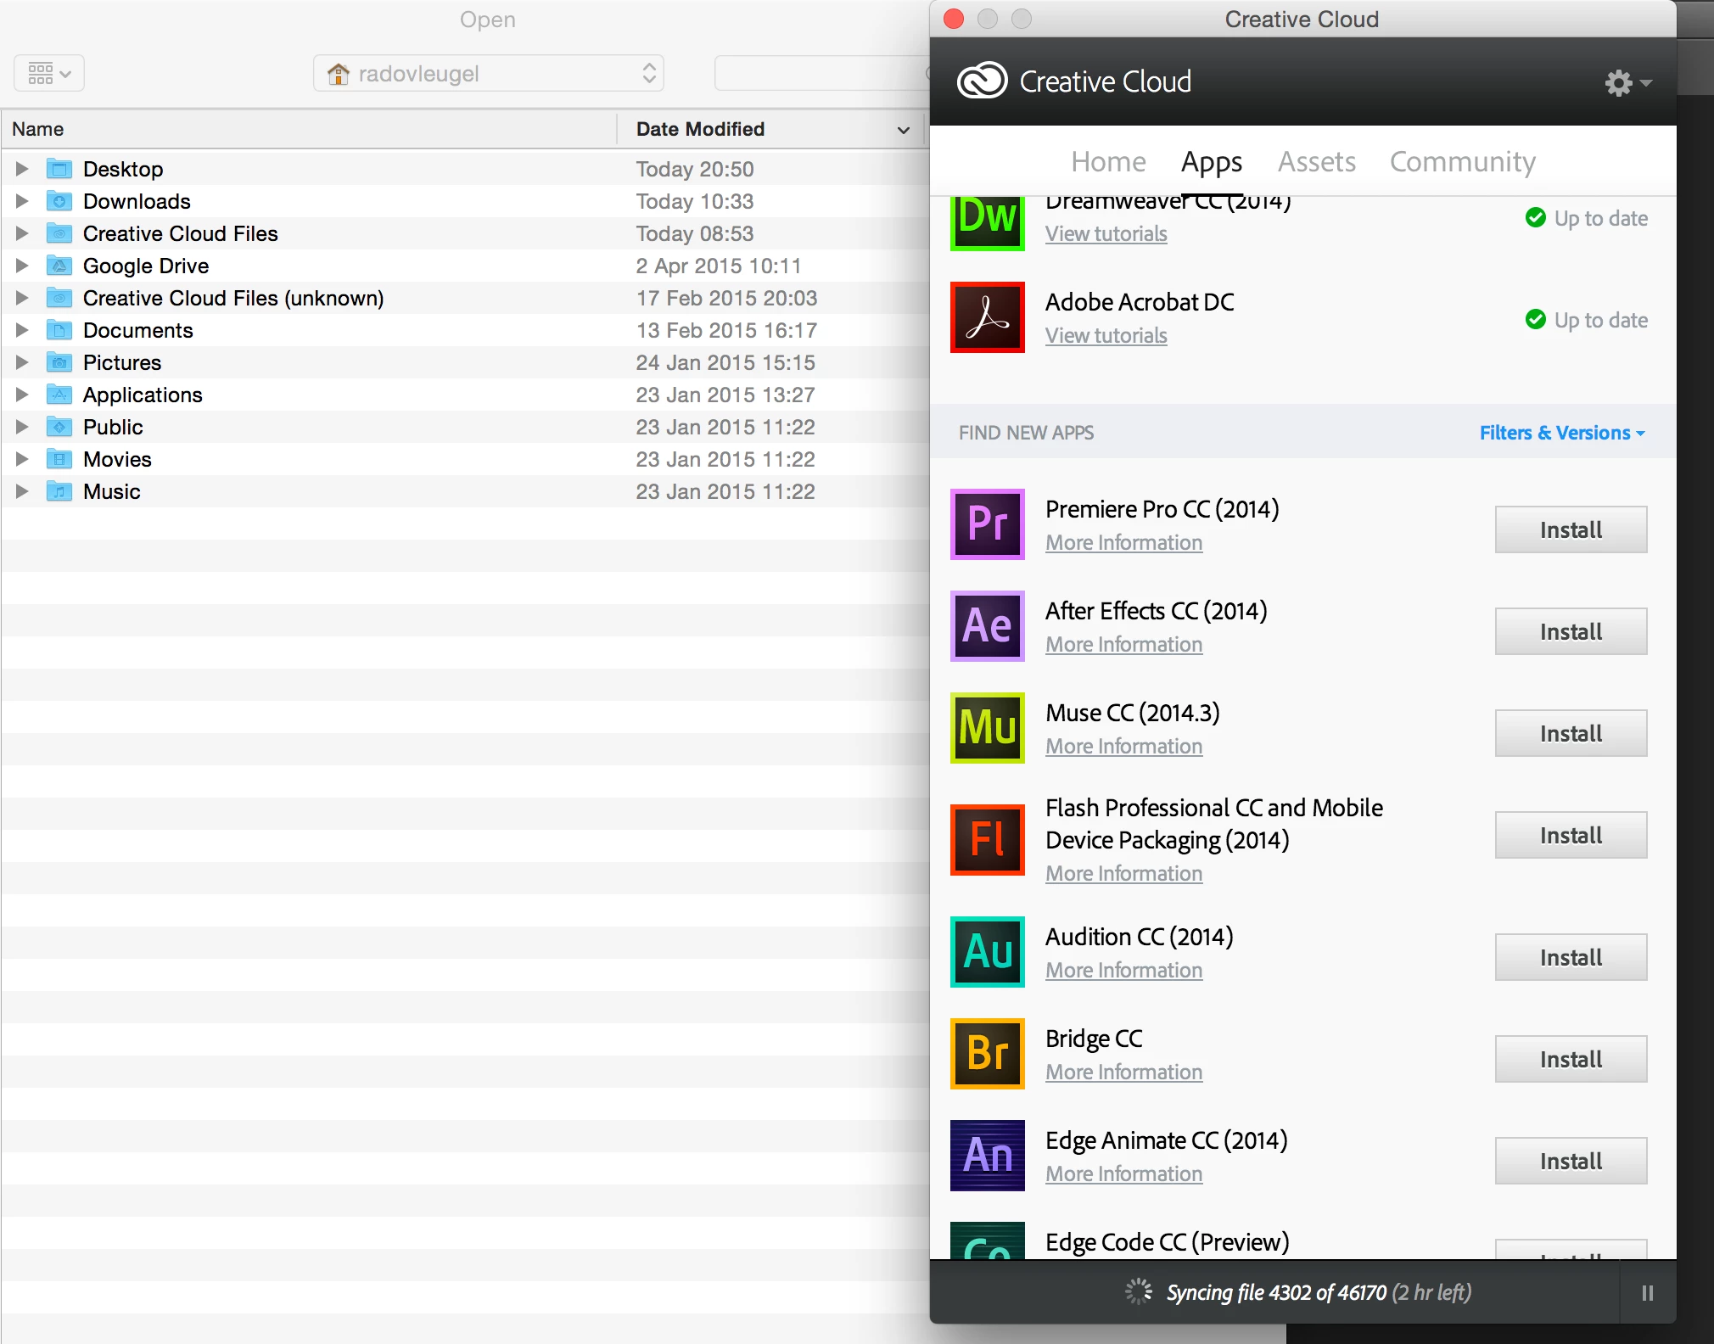Image resolution: width=1714 pixels, height=1344 pixels.
Task: Switch to the Community tab
Action: point(1462,161)
